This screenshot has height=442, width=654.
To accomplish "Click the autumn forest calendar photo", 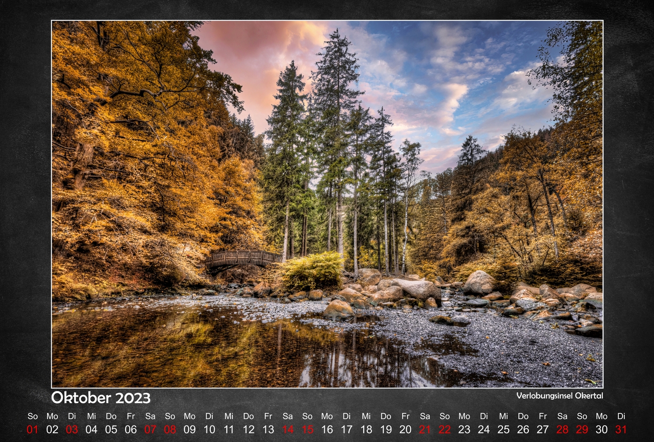I will click(x=327, y=204).
